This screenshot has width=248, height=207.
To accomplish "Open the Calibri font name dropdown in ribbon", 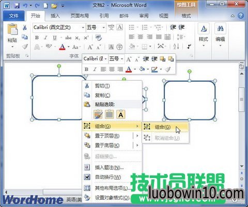I will [x=83, y=27].
